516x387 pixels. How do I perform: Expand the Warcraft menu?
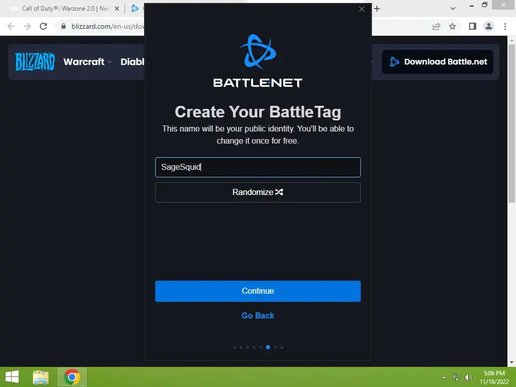87,61
